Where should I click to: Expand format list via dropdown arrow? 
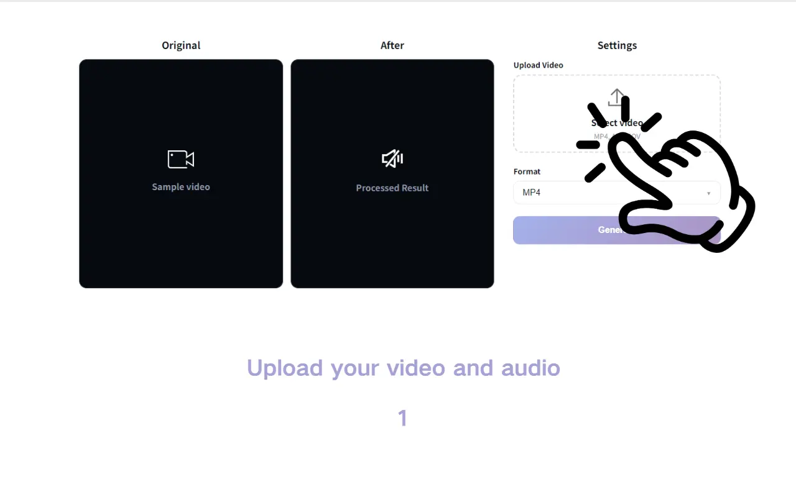coord(708,193)
